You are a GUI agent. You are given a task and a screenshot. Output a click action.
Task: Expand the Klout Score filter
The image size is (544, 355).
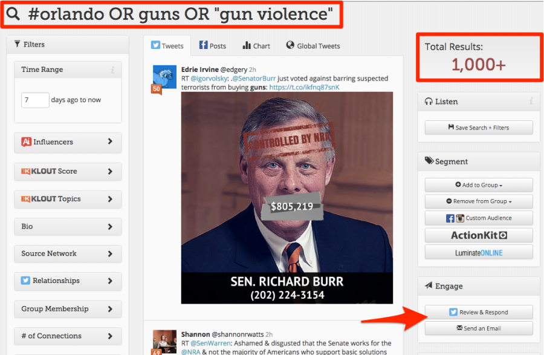[x=68, y=171]
